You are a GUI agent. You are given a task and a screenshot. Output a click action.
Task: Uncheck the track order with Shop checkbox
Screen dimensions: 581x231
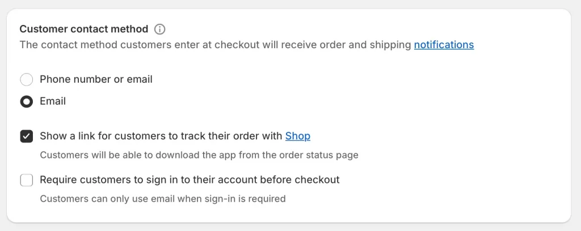[x=26, y=136]
